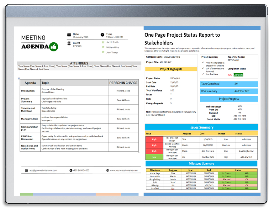Click the green color swatch at the page bottom
Viewport: 274px width, 211px height.
tap(26, 194)
